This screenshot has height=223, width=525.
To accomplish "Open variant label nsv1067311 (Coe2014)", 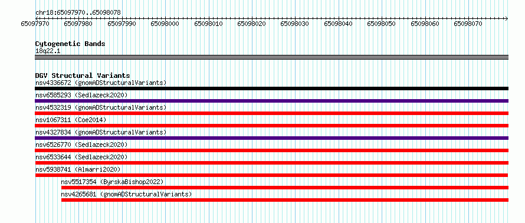I will pos(71,120).
